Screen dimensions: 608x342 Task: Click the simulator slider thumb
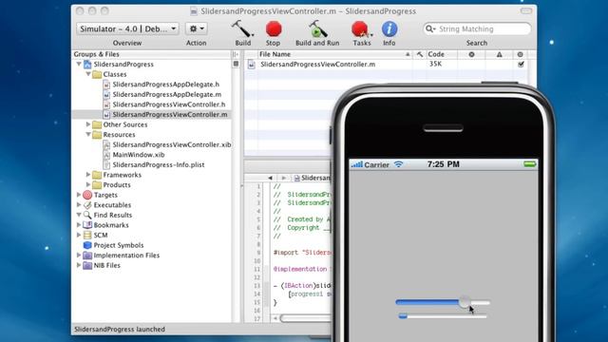coord(465,302)
